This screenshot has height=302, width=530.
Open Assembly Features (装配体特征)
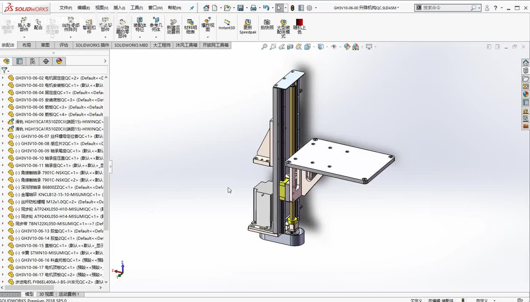point(139,25)
